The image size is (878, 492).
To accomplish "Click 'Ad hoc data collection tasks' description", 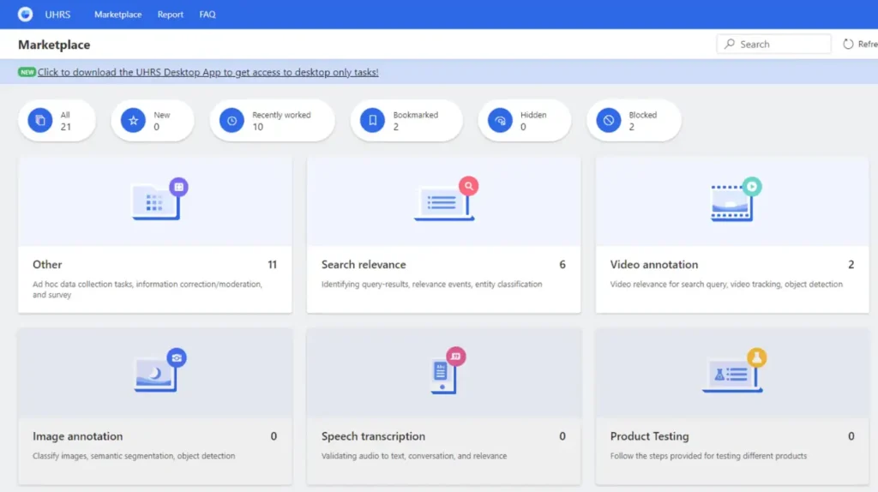I will [147, 290].
